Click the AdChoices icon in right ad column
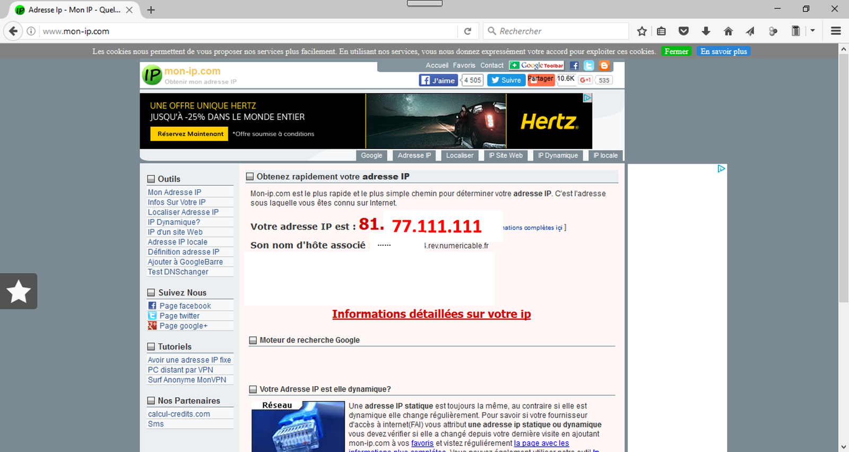Viewport: 849px width, 452px height. (721, 168)
